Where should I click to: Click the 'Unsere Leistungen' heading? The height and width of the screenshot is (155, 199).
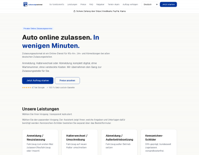[41, 109]
